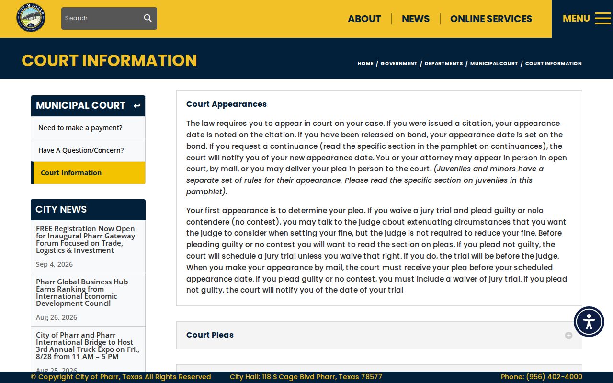Open the hamburger MENU icon

click(602, 18)
